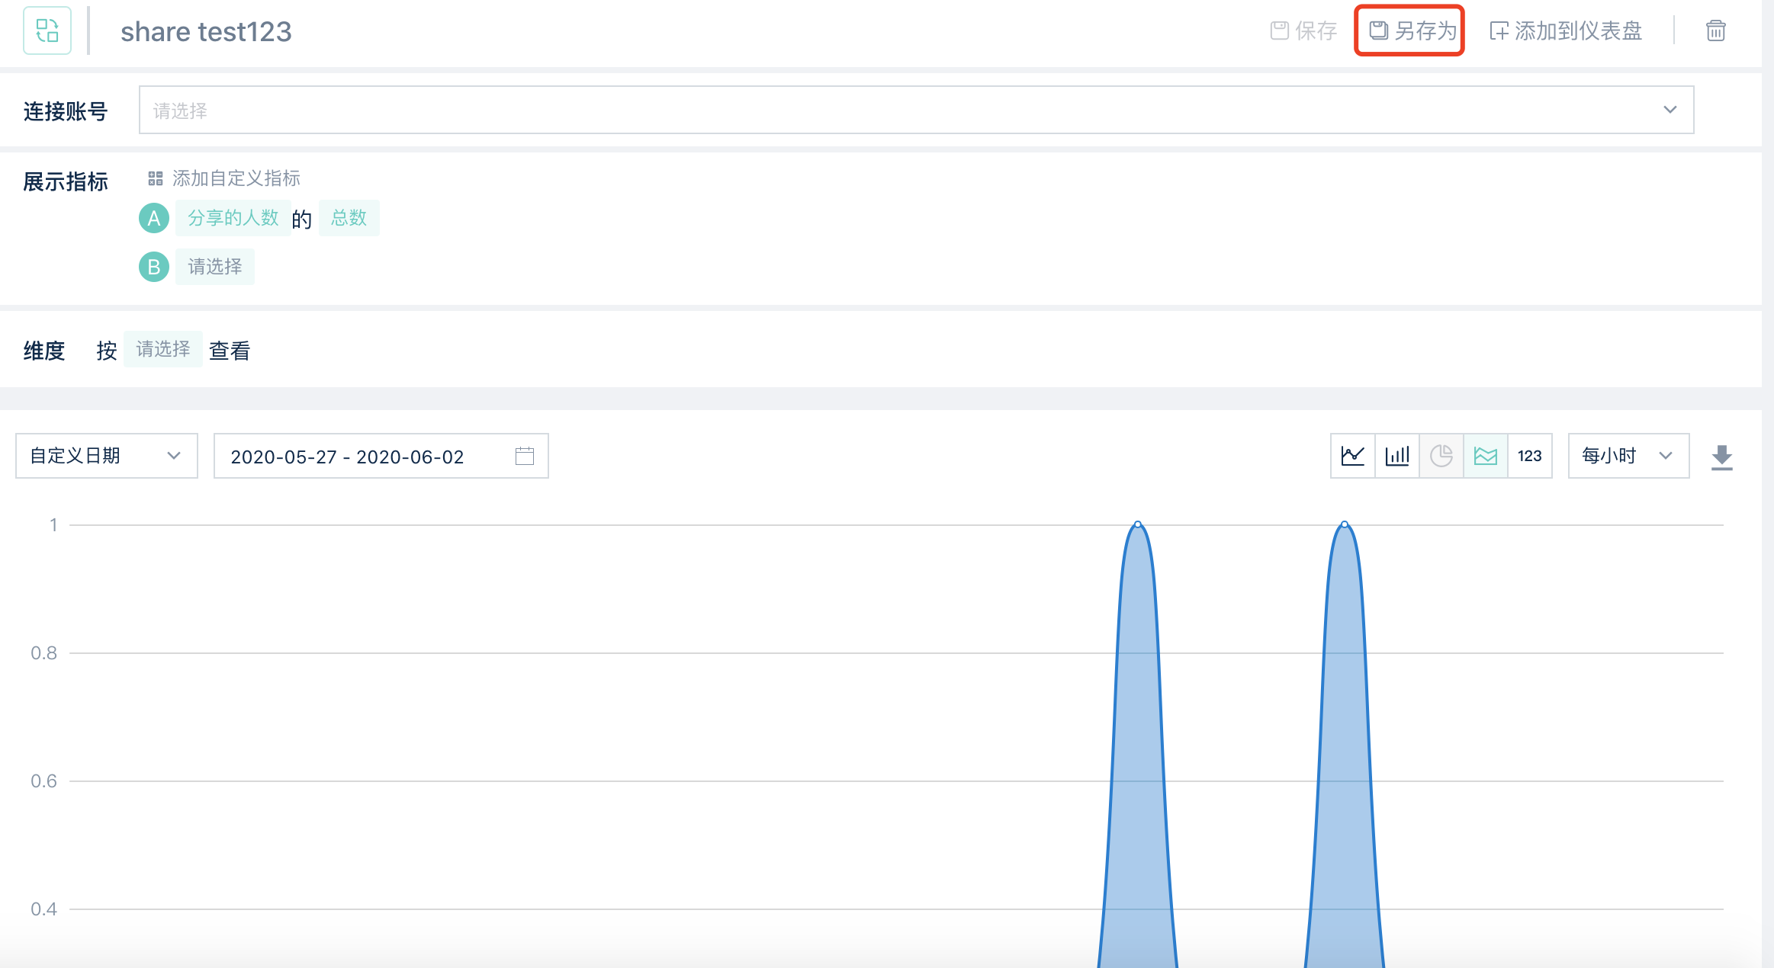Click the 保存 save button
1774x968 pixels.
tap(1303, 30)
